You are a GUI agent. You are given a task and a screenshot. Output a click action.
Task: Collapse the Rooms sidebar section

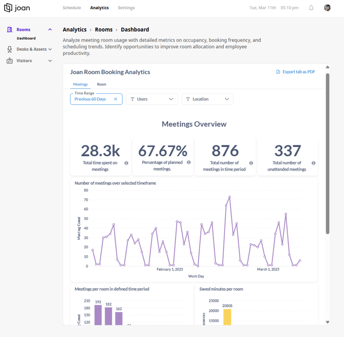coord(50,30)
